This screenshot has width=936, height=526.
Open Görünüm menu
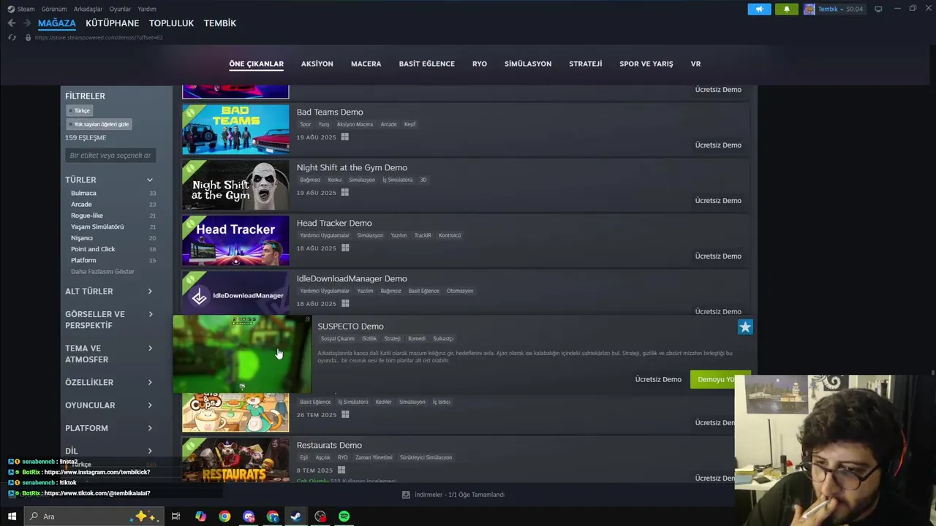pos(54,9)
